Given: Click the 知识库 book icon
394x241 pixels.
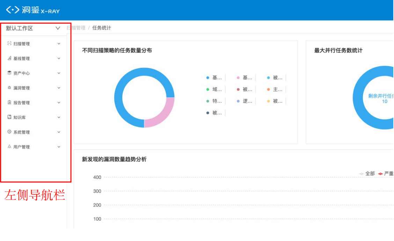Looking at the screenshot, I should click(x=9, y=117).
